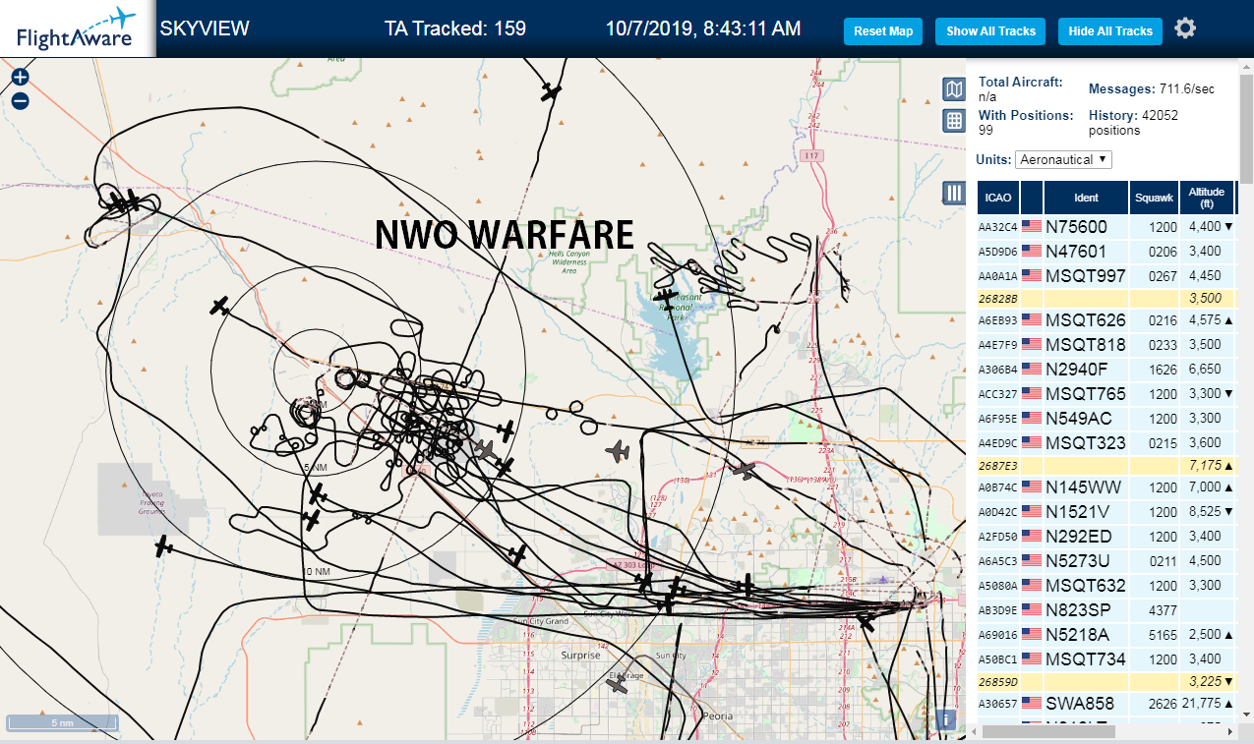
Task: Sort the table by Ident column
Action: pyautogui.click(x=1086, y=198)
